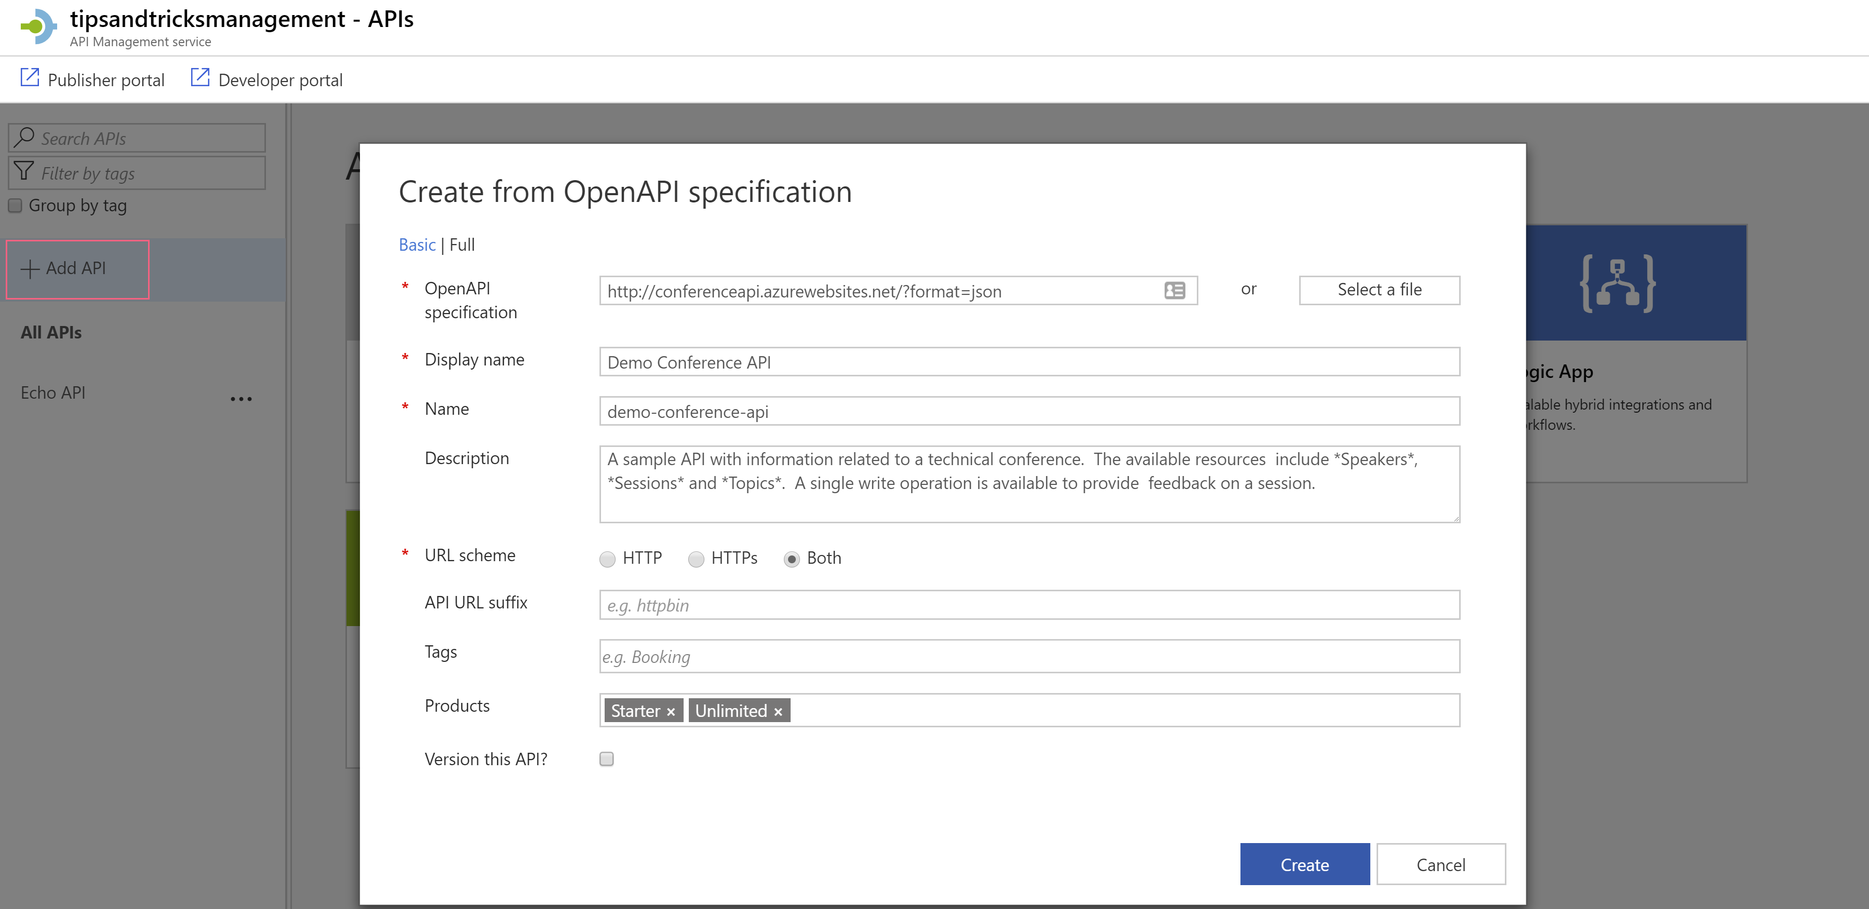
Task: Click the Display name field
Action: coord(1030,362)
